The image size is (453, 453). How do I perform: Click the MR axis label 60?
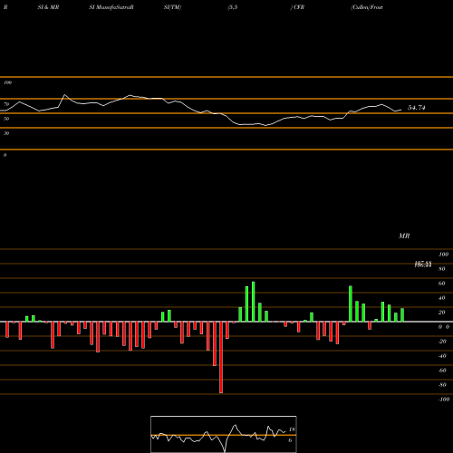click(x=442, y=284)
